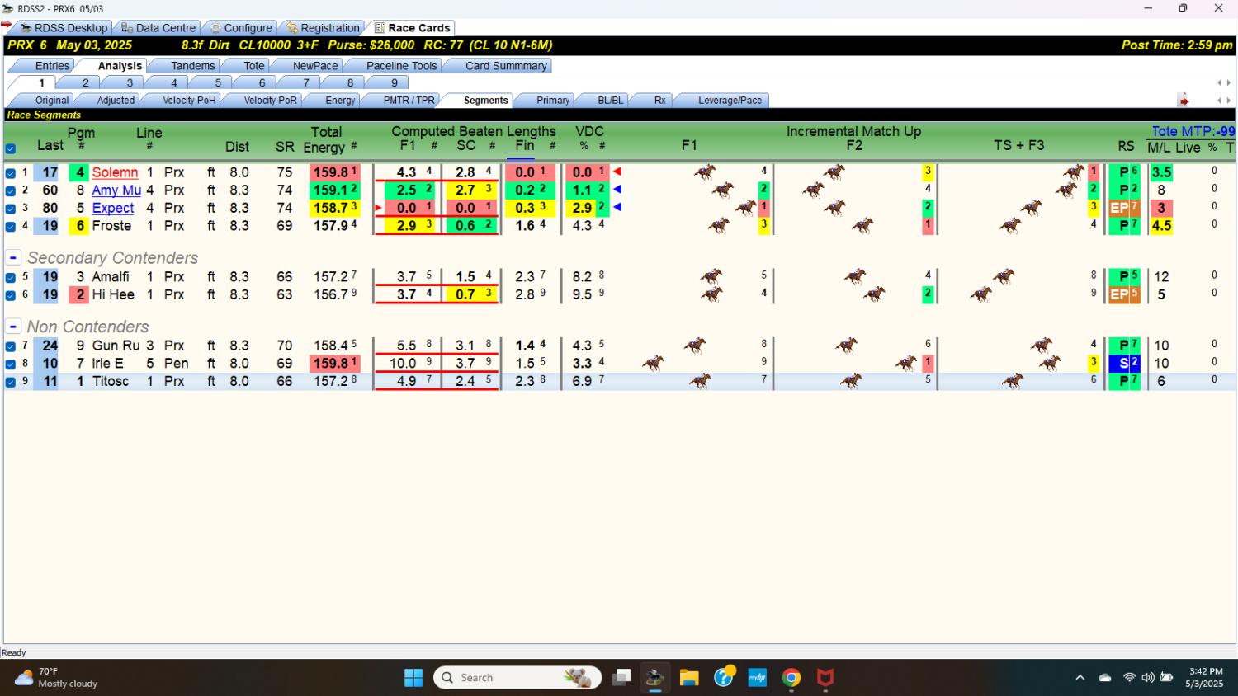
Task: Click the TS + F3 horse icon in Titosc's row
Action: click(x=1012, y=381)
